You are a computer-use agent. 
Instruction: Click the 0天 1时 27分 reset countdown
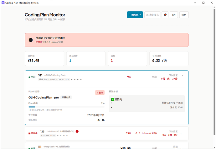pos(169,79)
